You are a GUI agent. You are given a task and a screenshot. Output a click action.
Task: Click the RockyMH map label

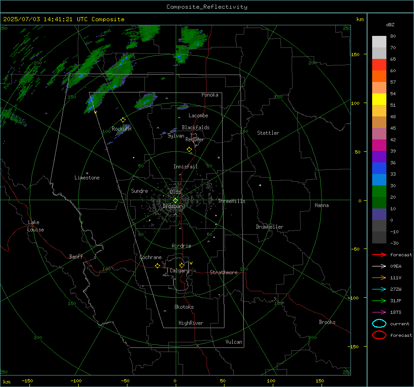click(121, 129)
